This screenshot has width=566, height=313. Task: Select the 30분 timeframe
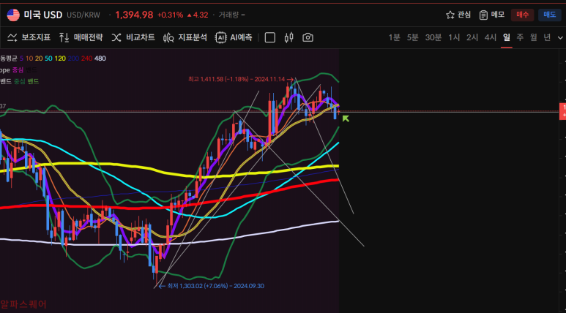coord(433,37)
